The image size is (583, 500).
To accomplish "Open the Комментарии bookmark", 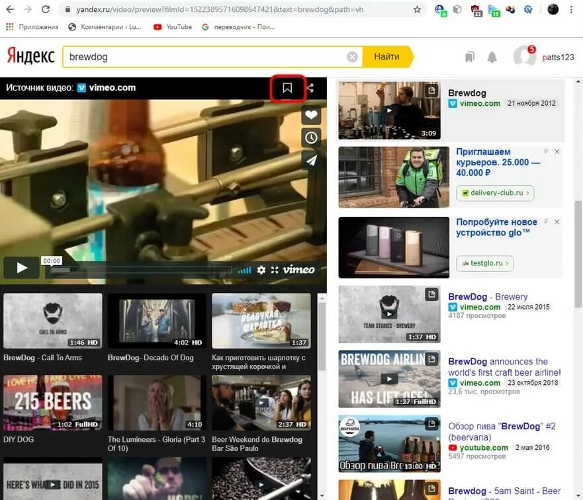I will 105,26.
